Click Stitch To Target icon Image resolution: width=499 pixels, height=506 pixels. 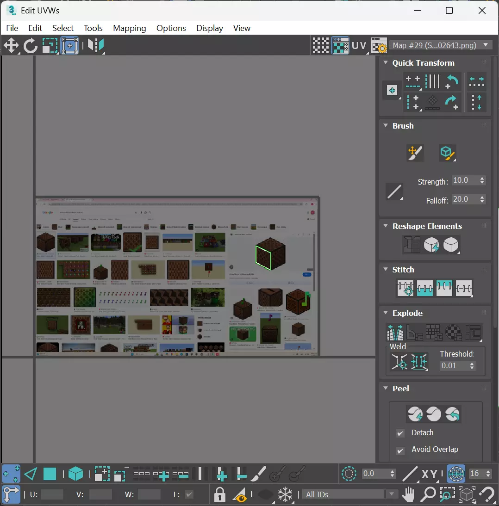click(x=405, y=288)
